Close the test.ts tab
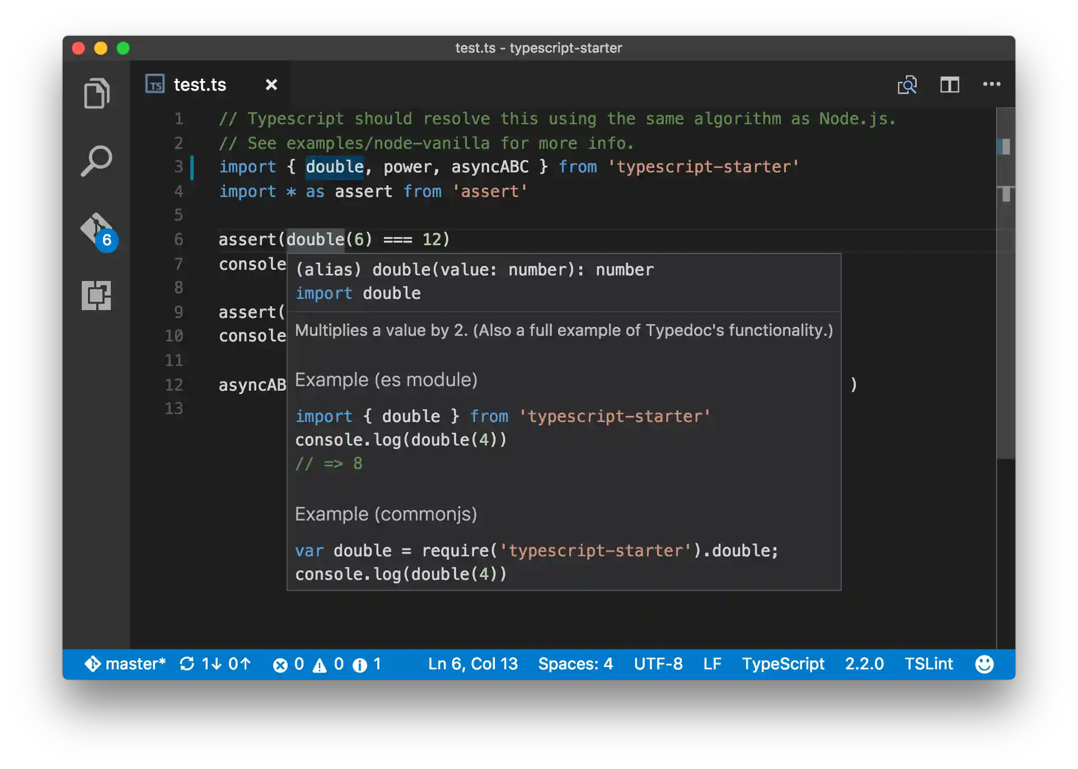 [271, 85]
